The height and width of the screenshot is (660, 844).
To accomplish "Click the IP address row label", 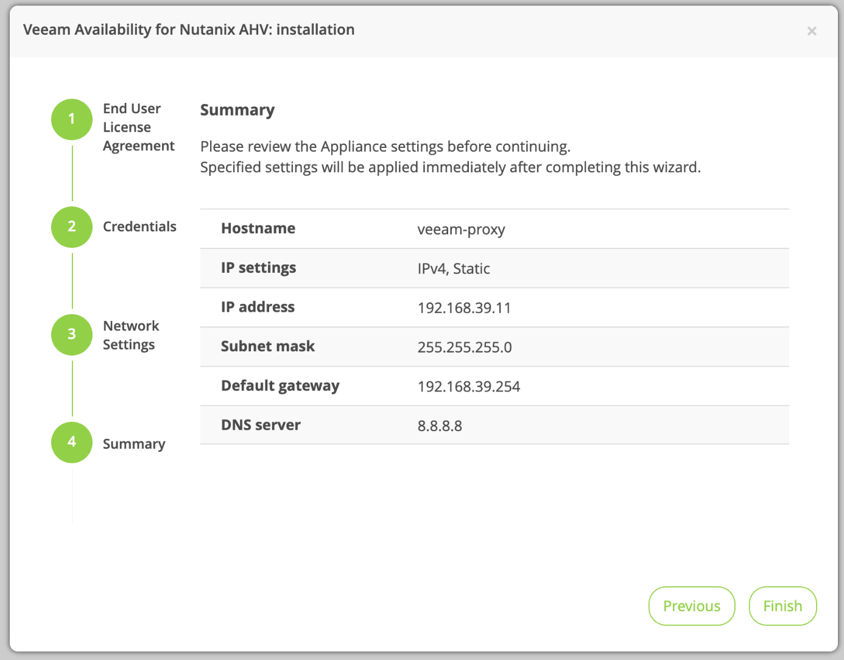I will (x=258, y=307).
